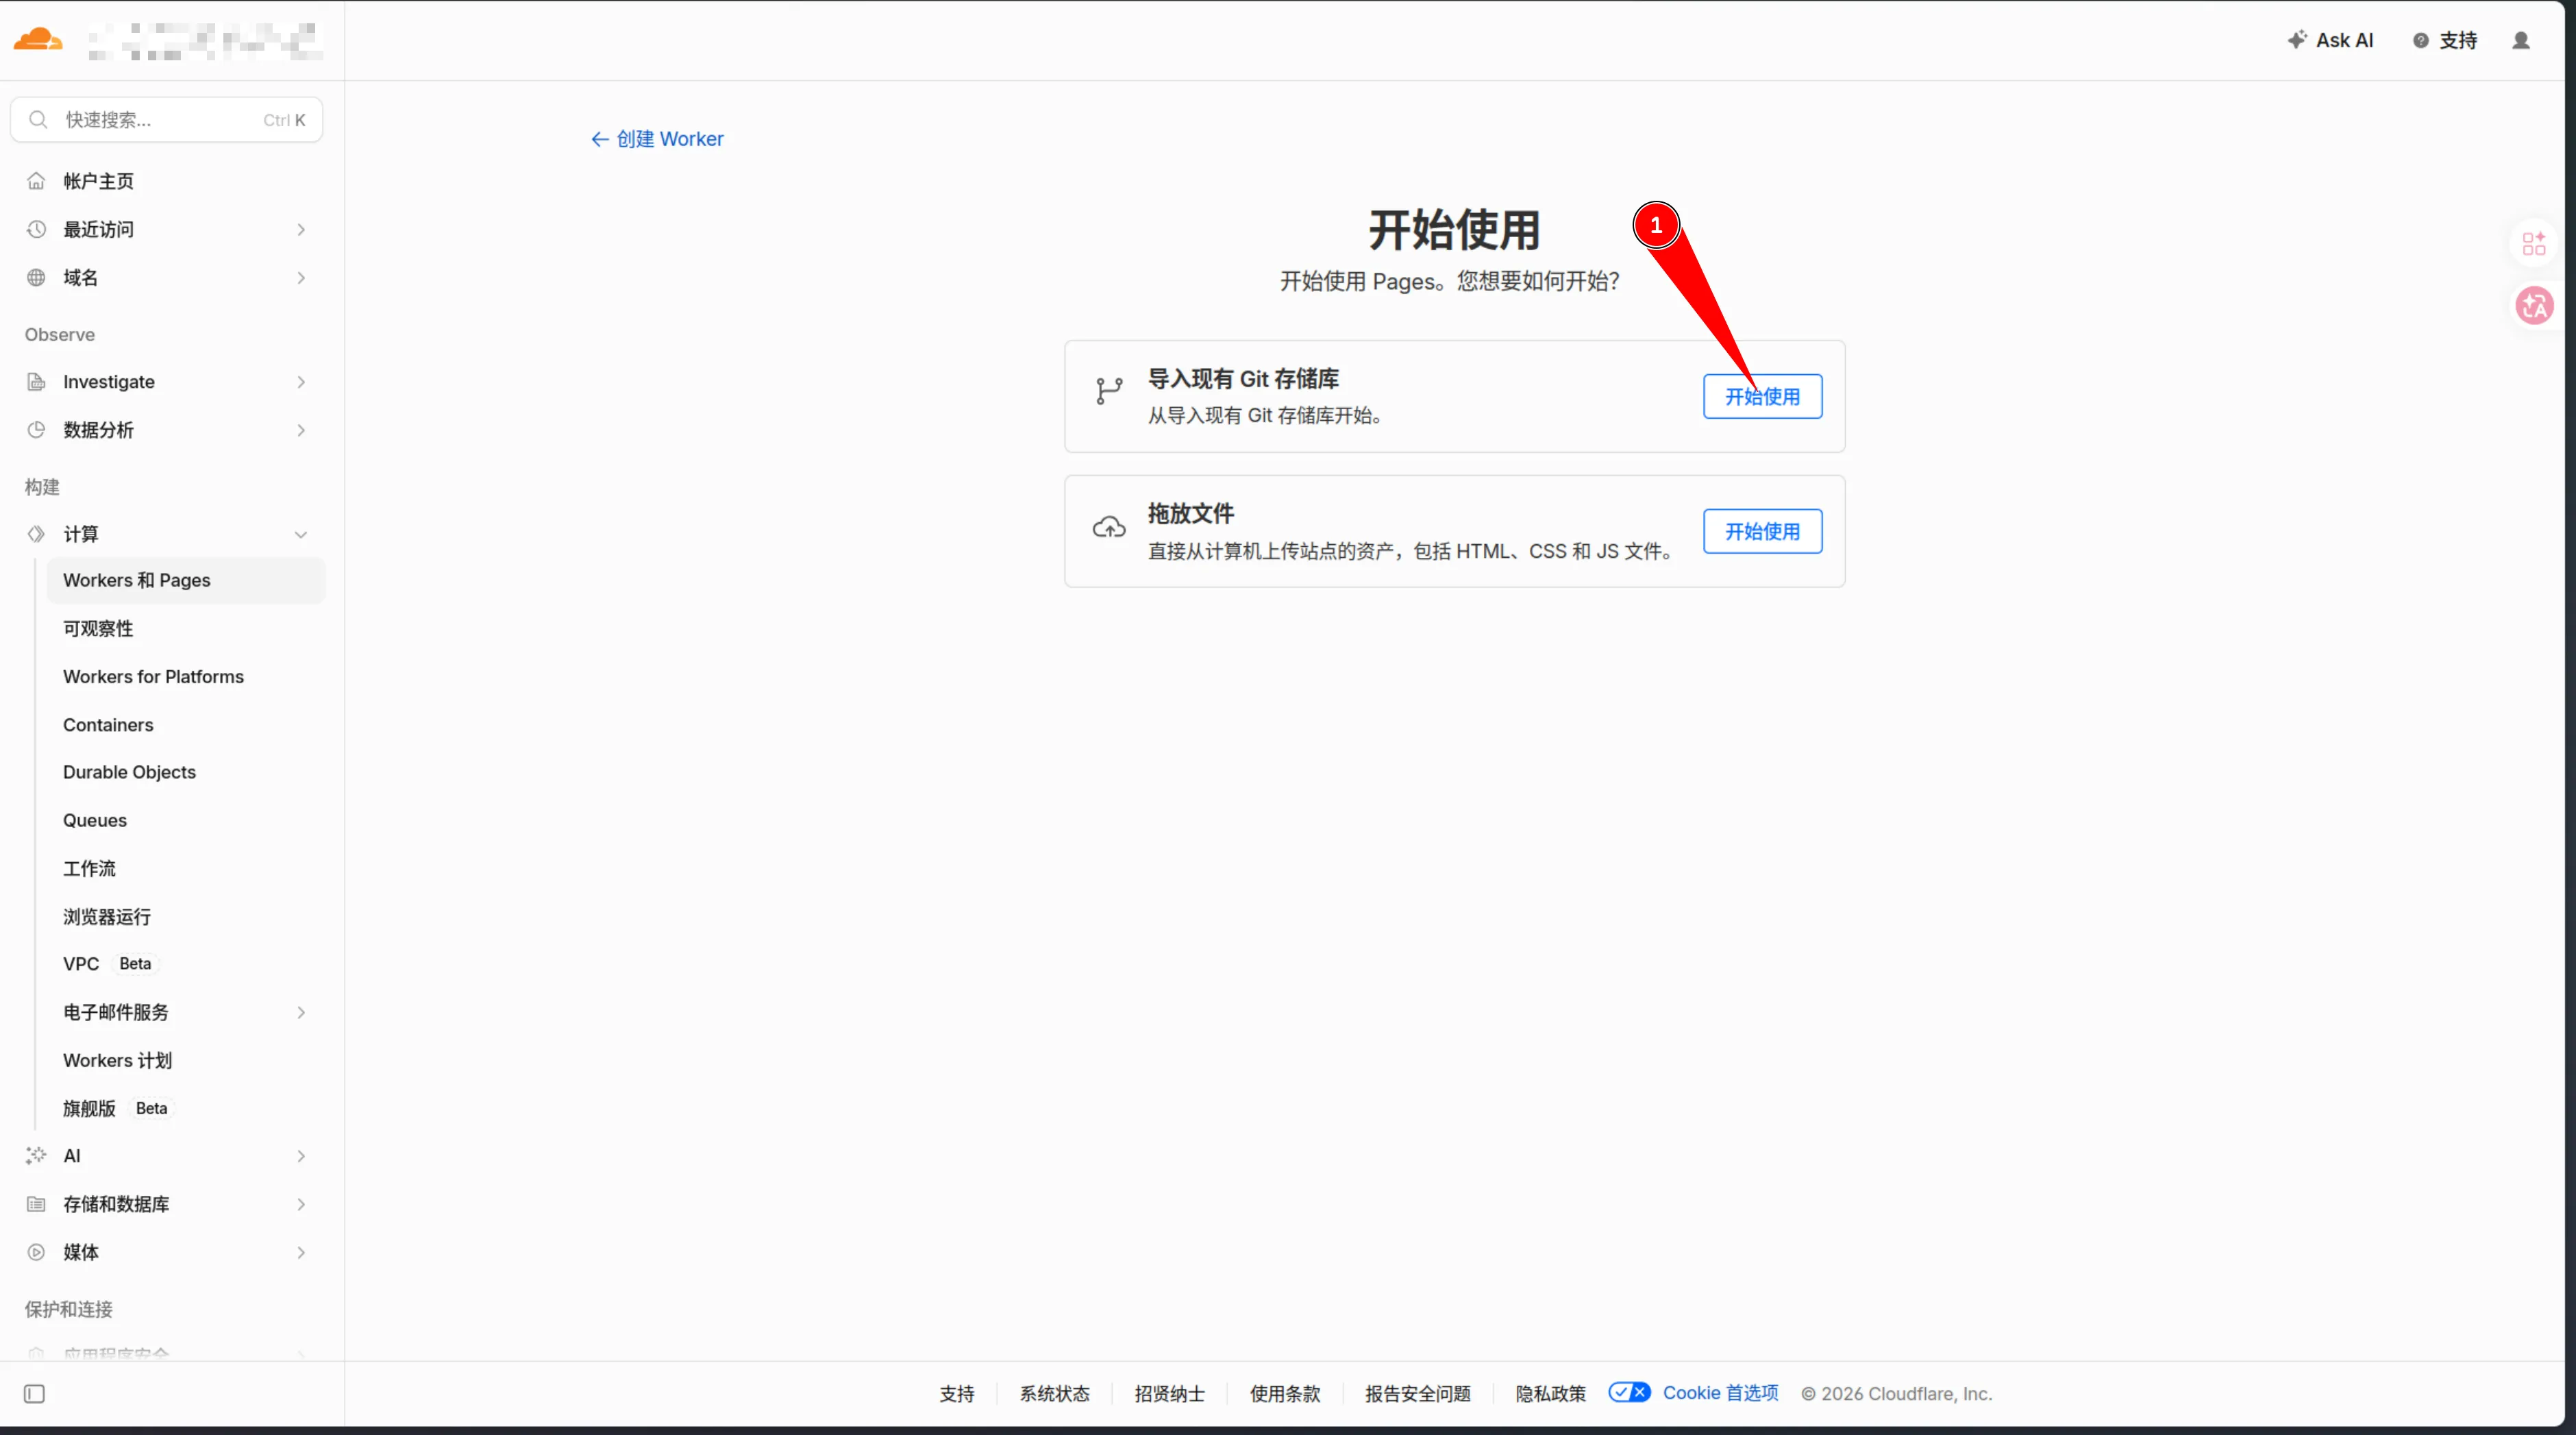Open 隐私政策 footer link
Viewport: 2576px width, 1435px height.
(x=1550, y=1393)
